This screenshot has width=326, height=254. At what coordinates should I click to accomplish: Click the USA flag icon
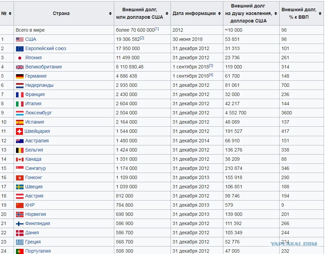(x=20, y=39)
